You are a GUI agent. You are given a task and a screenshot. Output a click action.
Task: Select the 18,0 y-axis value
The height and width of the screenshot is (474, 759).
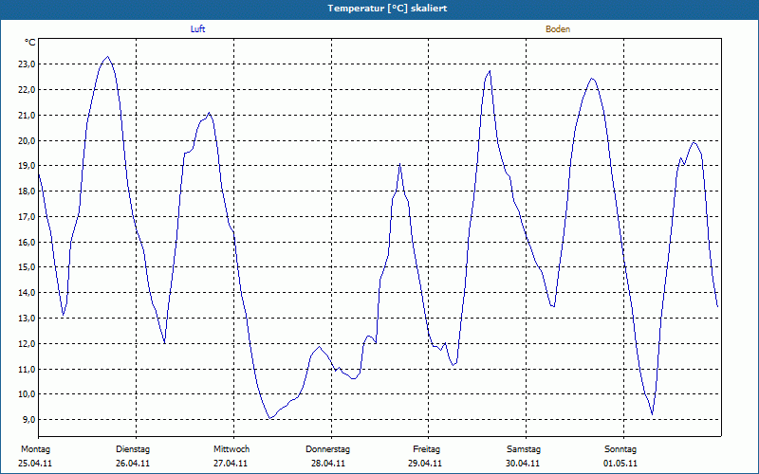(27, 191)
